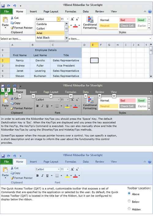Open font size dropdown in top ribbon
The height and width of the screenshot is (221, 153).
(x=68, y=19)
